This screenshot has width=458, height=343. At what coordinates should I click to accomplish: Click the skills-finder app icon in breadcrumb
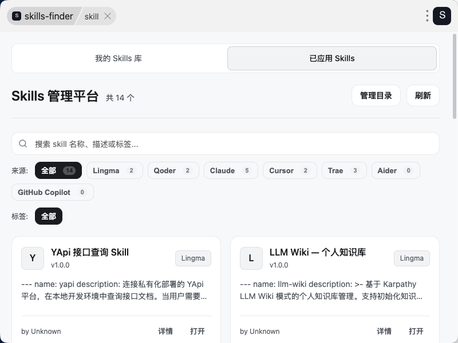(17, 16)
